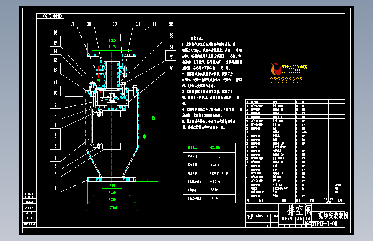The image size is (373, 241).
Task: Click the 1.6Mpa value in specification table
Action: [x=214, y=190]
